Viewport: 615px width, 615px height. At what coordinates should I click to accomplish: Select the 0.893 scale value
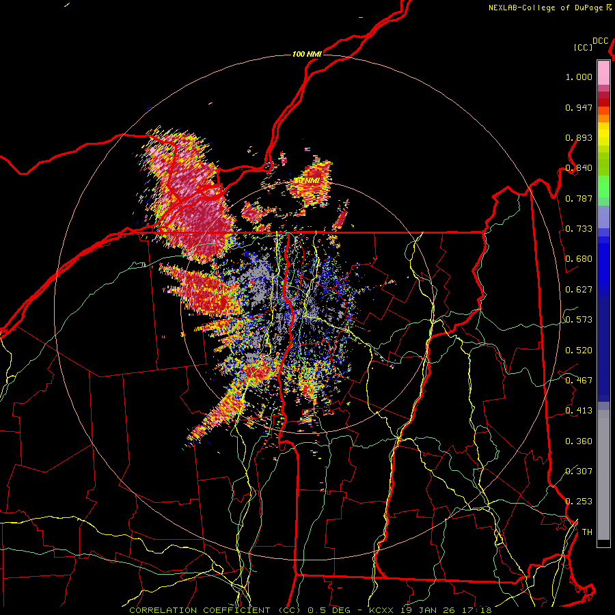coord(579,137)
